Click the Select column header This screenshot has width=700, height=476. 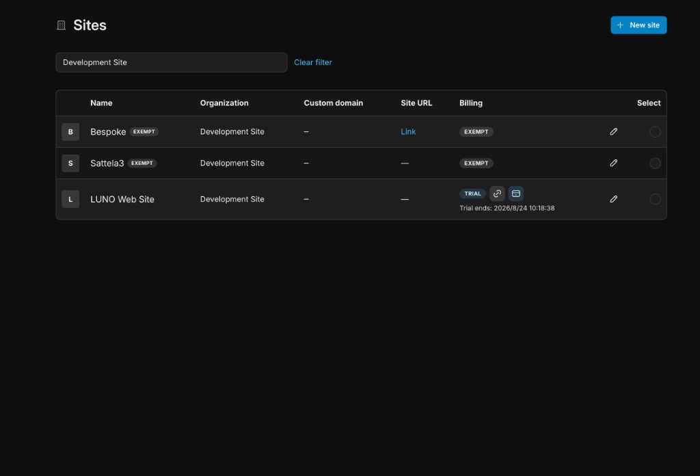click(x=648, y=103)
